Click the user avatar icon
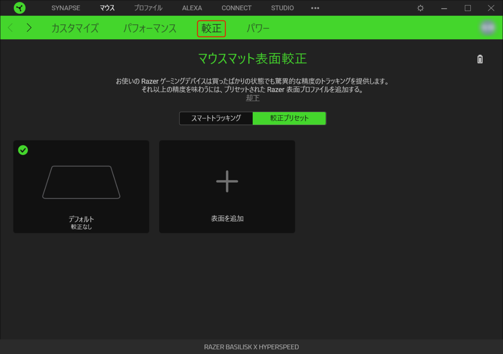The width and height of the screenshot is (503, 354). coord(487,28)
